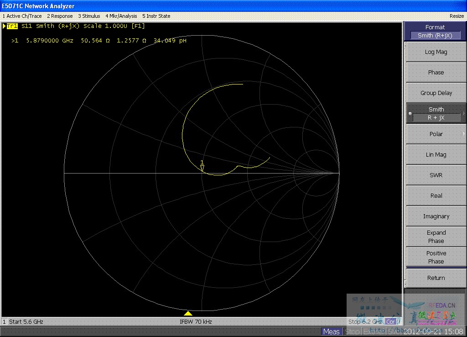Click the marker frequency 5.8790000 GHz
Image resolution: width=467 pixels, height=337 pixels.
(50, 41)
